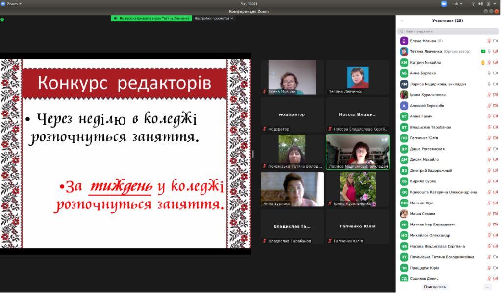The height and width of the screenshot is (293, 502).
Task: Click the АБ avatar of Анна Бурлака
Action: click(x=404, y=73)
